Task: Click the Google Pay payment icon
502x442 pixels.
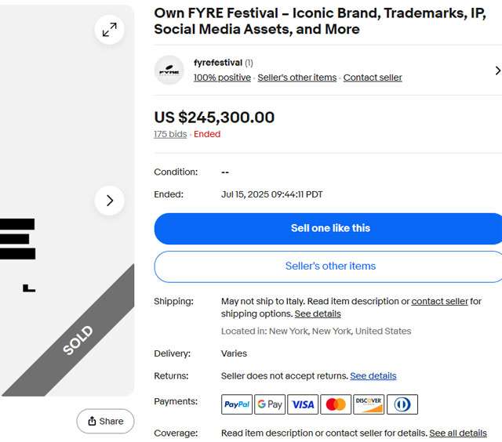Action: pyautogui.click(x=270, y=404)
